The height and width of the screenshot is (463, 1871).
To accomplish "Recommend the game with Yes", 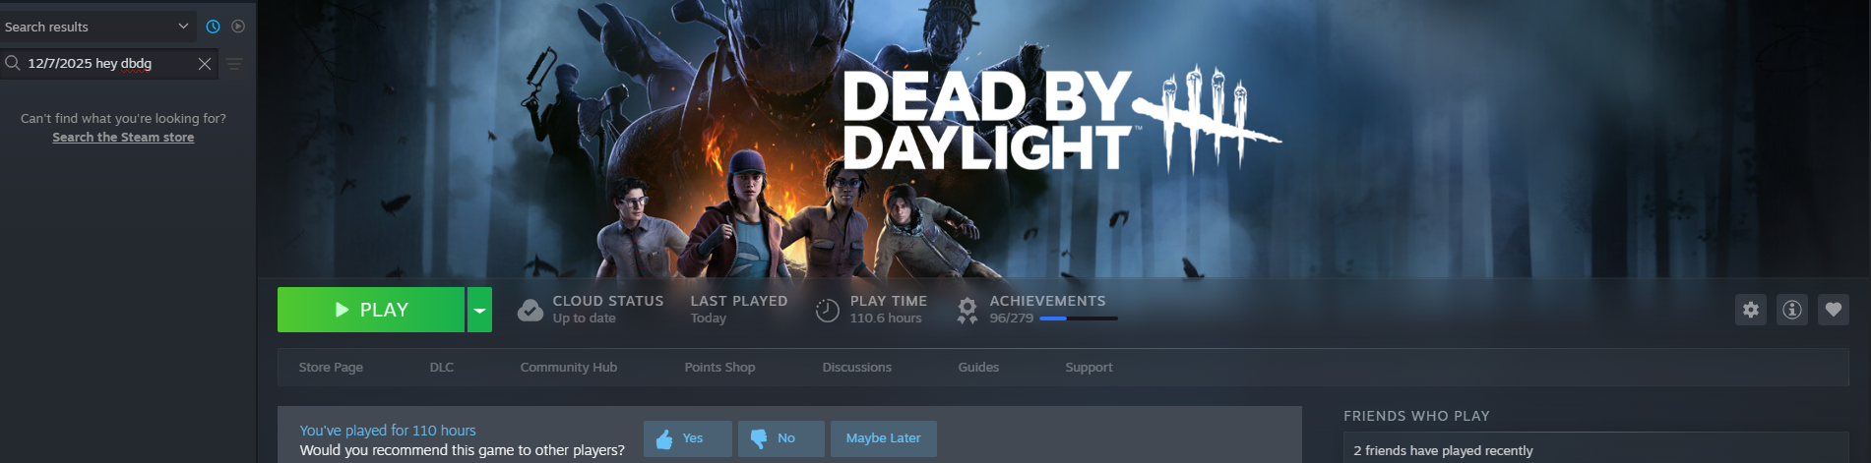I will tap(688, 438).
